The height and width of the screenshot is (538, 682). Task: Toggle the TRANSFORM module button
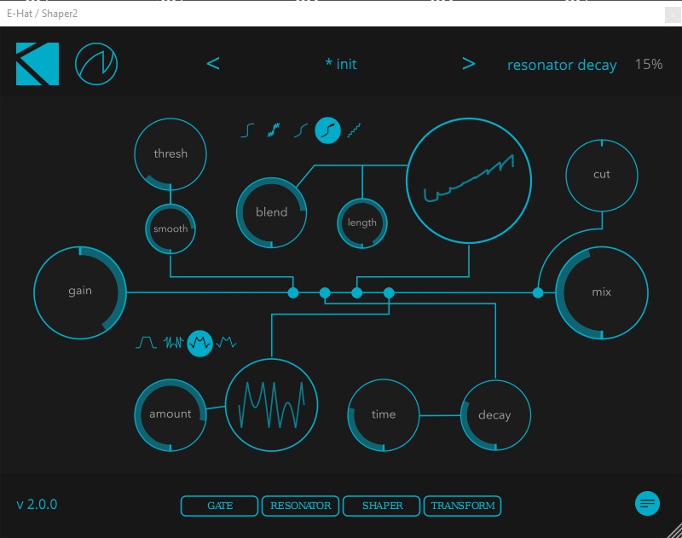[x=463, y=506]
